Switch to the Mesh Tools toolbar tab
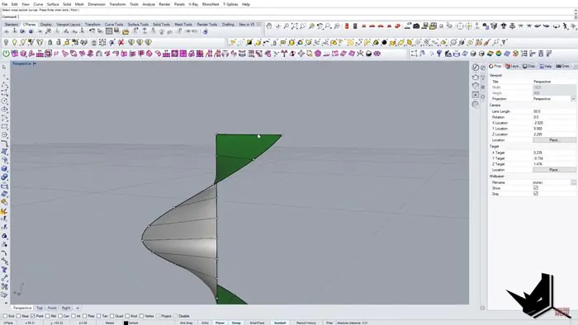This screenshot has height=325, width=578. click(183, 24)
